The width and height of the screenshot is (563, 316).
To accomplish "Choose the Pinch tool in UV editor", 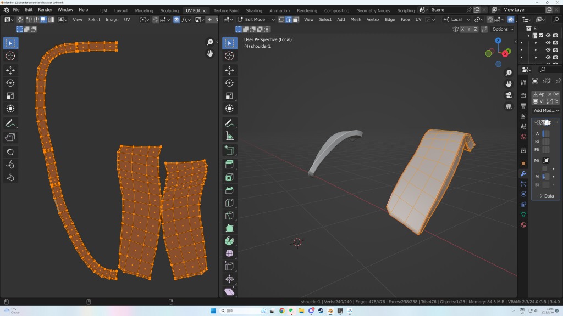I will pos(10,177).
